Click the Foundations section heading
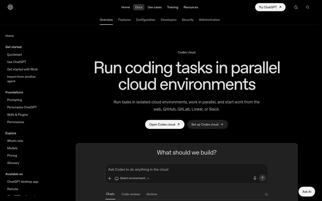This screenshot has height=201, width=322. coord(14,92)
